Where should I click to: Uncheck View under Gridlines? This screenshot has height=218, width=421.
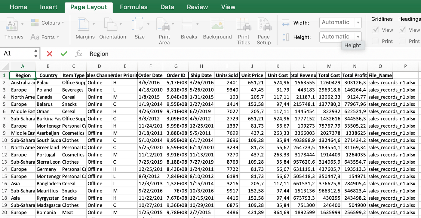pyautogui.click(x=376, y=30)
